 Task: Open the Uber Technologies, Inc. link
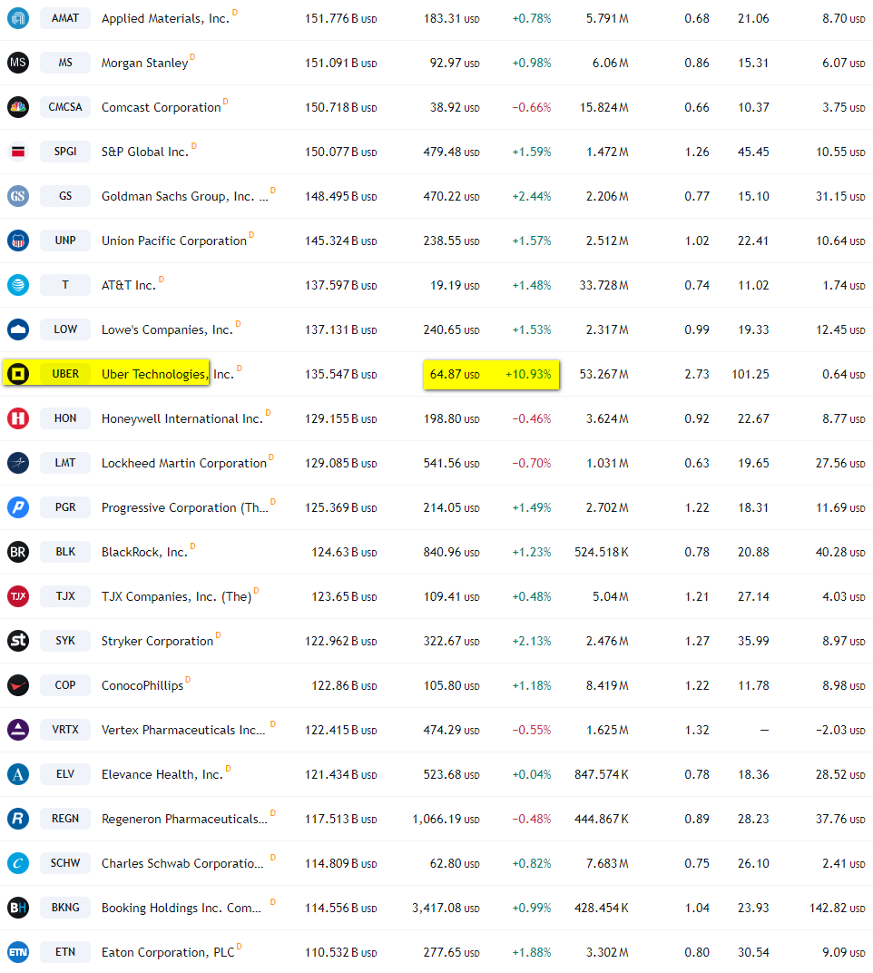point(168,374)
